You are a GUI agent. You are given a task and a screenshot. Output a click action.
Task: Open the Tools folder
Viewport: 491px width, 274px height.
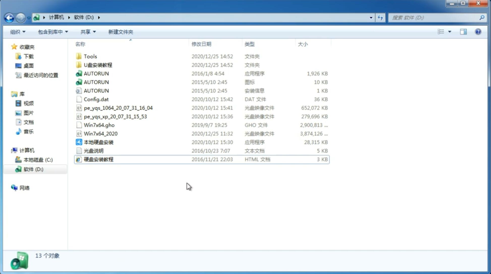pyautogui.click(x=90, y=56)
